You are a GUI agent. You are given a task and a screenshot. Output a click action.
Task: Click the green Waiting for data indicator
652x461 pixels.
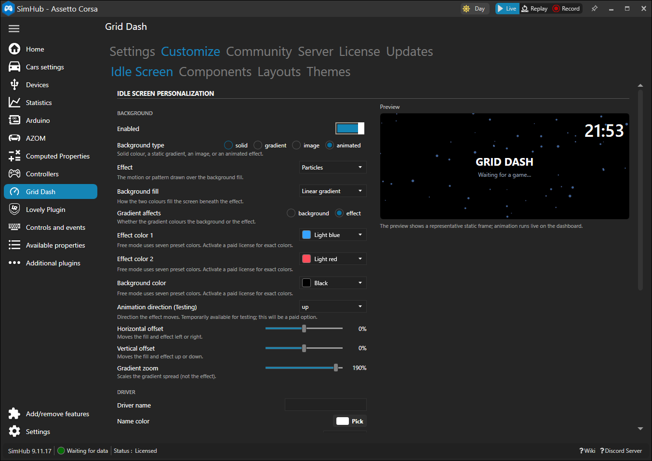click(61, 451)
